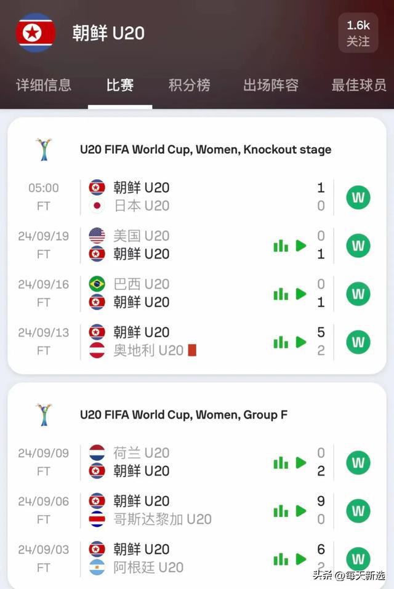Open the Knockout stage competition header link
The height and width of the screenshot is (589, 394).
point(206,150)
